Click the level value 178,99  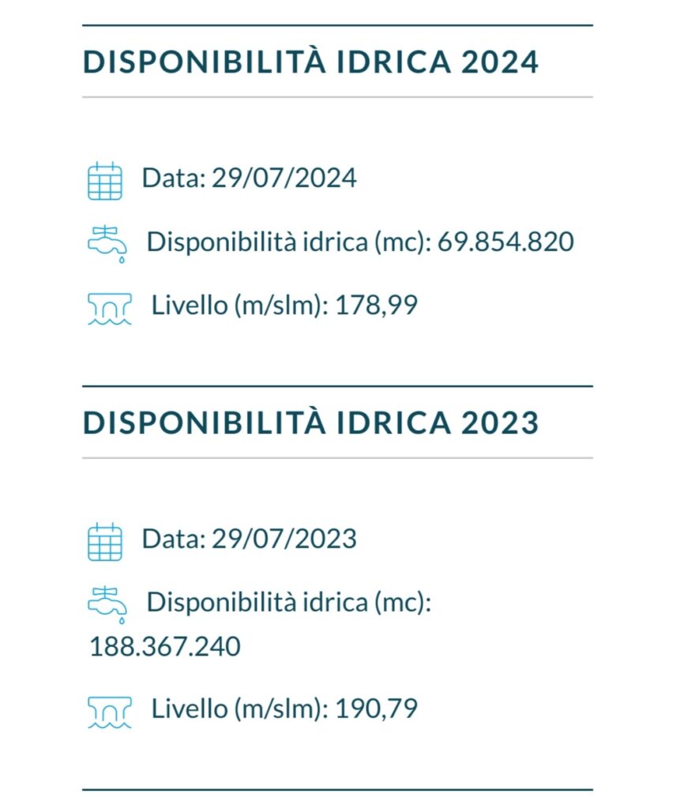376,305
